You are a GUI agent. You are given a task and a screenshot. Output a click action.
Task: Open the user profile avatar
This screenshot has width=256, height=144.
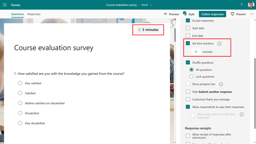[251, 5]
